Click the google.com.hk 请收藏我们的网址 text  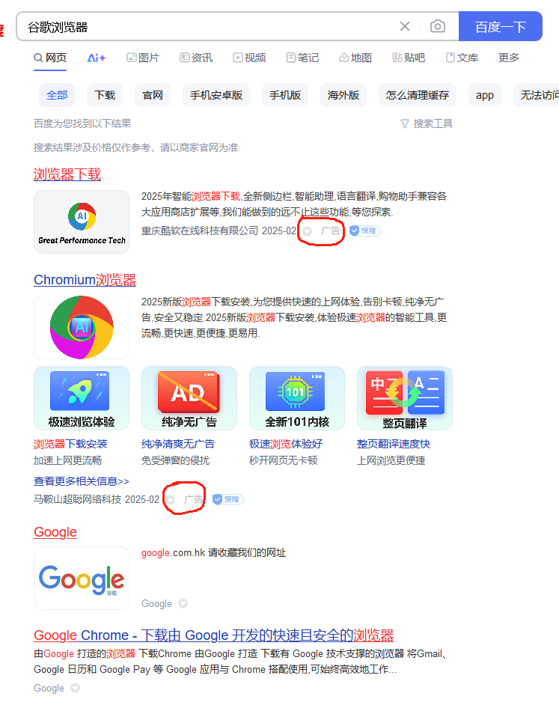213,552
